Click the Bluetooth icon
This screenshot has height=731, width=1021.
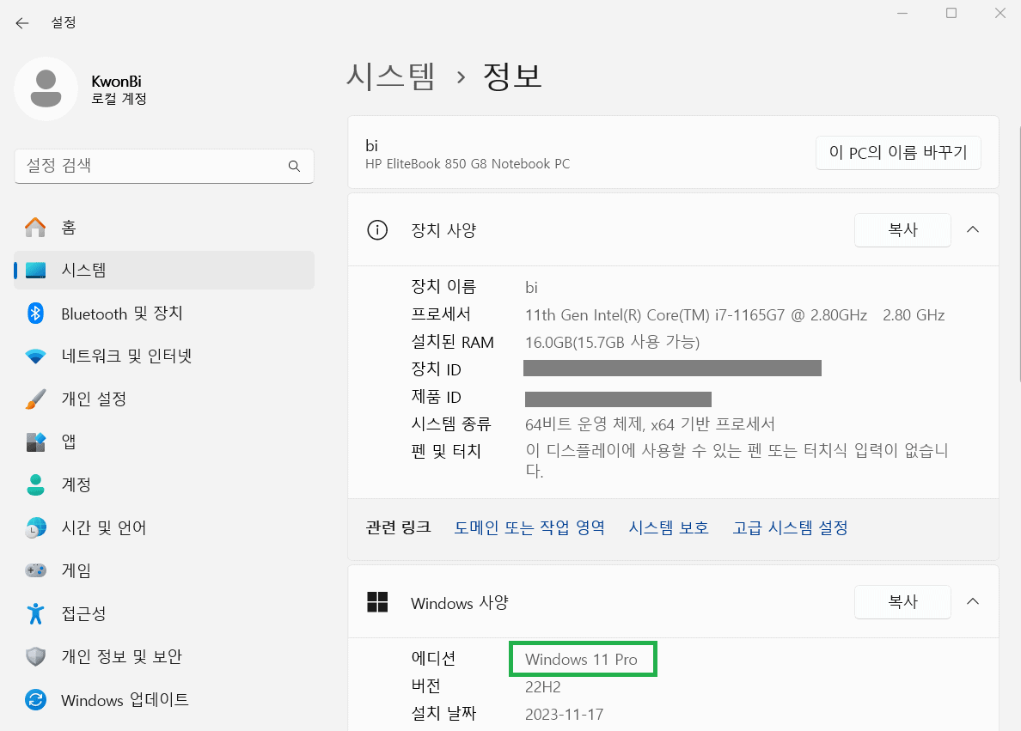(35, 313)
